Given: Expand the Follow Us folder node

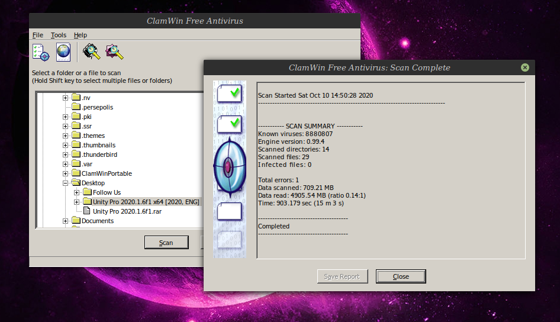Looking at the screenshot, I should [x=77, y=193].
